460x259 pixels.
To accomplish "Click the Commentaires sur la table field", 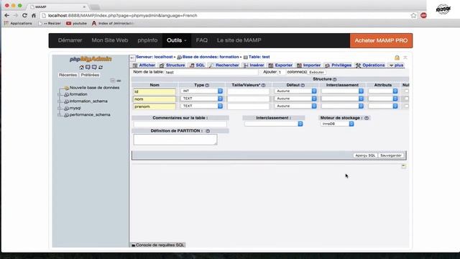I will pos(180,124).
